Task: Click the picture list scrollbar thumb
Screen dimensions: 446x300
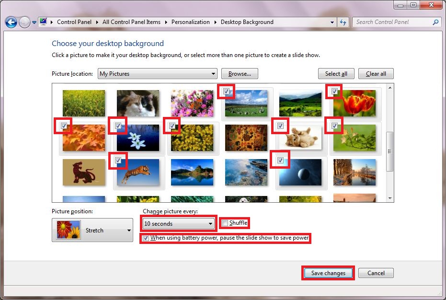Action: coord(389,151)
